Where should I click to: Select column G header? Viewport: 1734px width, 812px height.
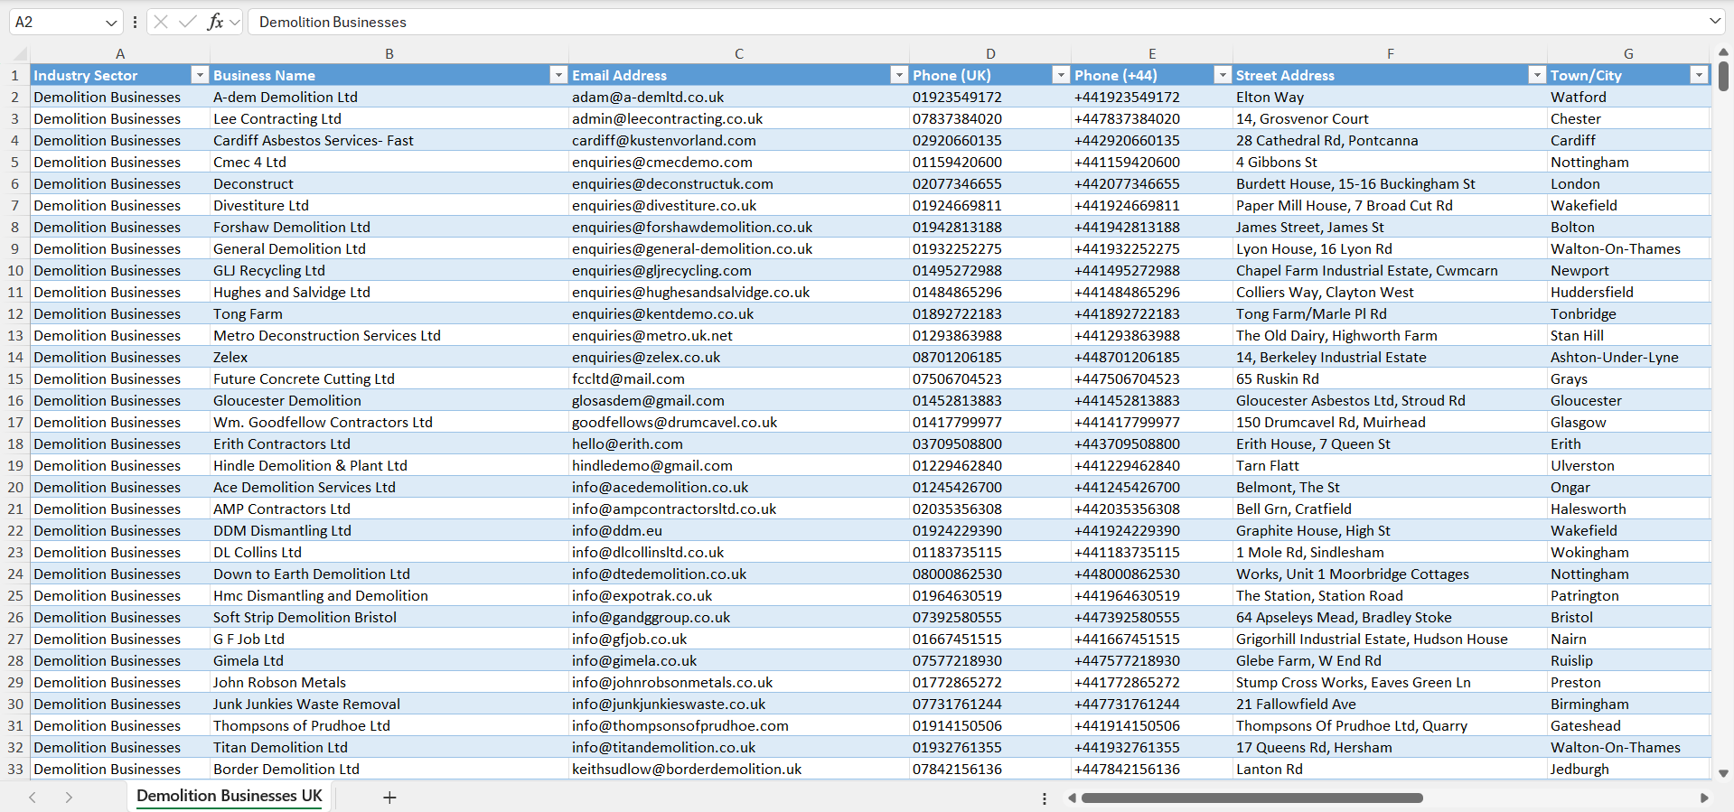click(1628, 53)
